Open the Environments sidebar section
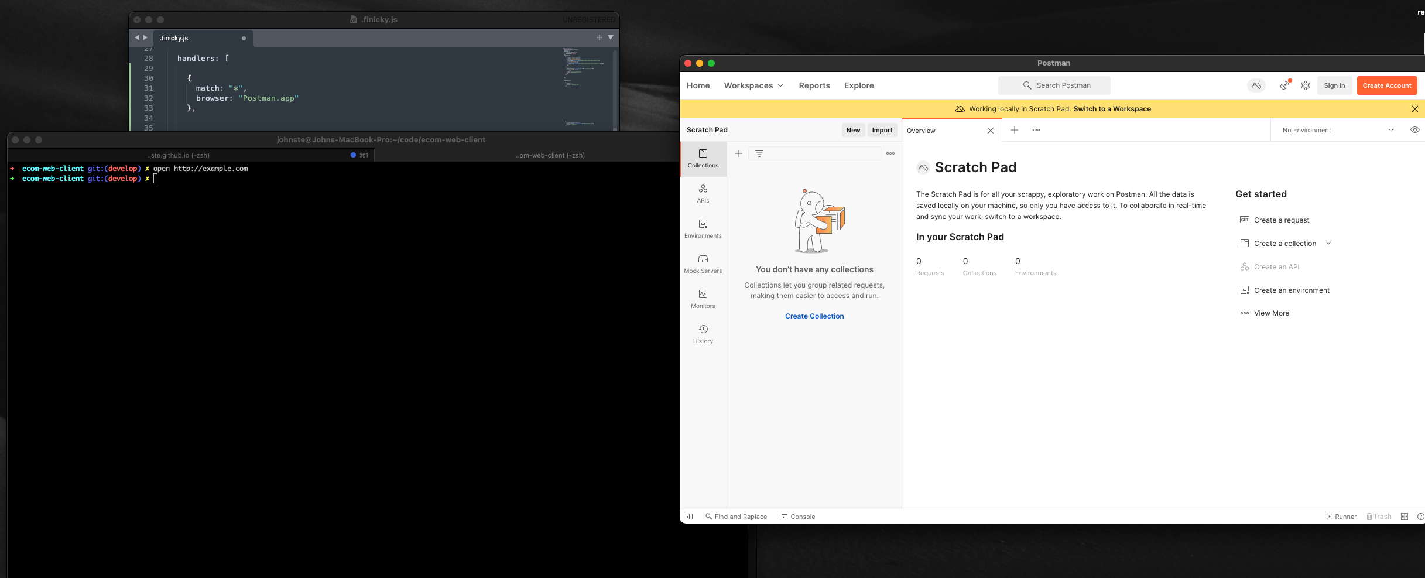Viewport: 1425px width, 578px height. (703, 229)
